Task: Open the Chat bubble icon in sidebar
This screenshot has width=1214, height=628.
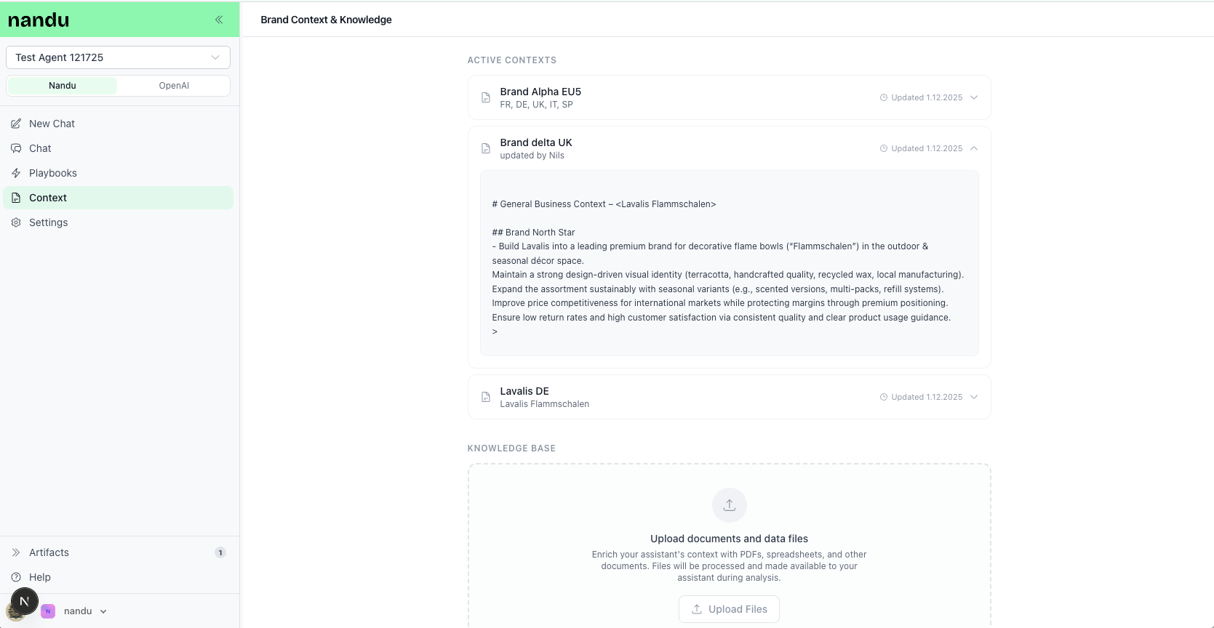Action: [15, 148]
